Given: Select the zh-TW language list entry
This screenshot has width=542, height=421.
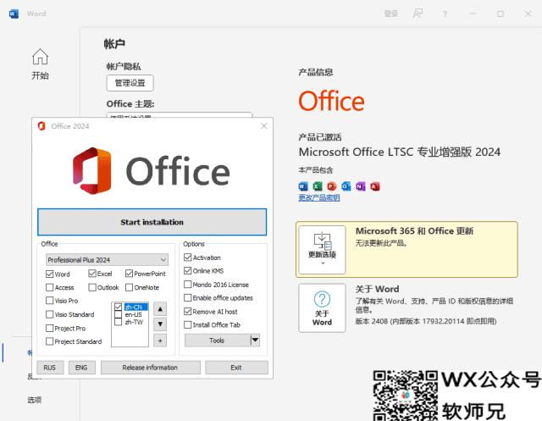Looking at the screenshot, I should tap(134, 322).
